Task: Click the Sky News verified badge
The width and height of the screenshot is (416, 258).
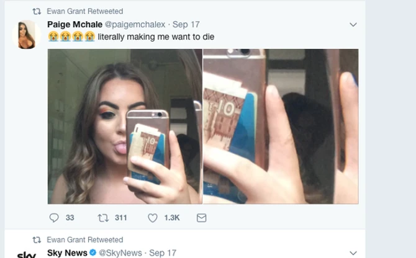Action: pyautogui.click(x=93, y=253)
